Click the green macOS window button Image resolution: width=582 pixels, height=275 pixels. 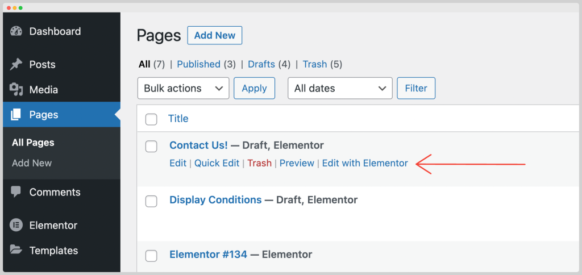[x=20, y=8]
